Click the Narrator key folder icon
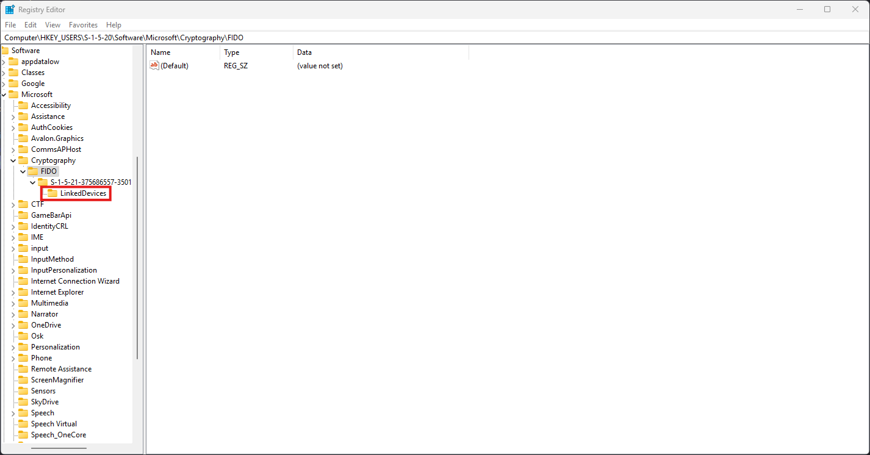The width and height of the screenshot is (870, 455). [x=23, y=314]
